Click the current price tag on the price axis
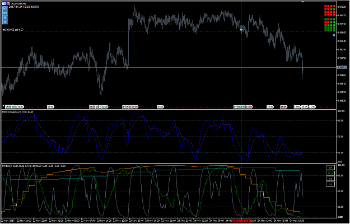Viewport: 350px width, 224px height. 342,67
